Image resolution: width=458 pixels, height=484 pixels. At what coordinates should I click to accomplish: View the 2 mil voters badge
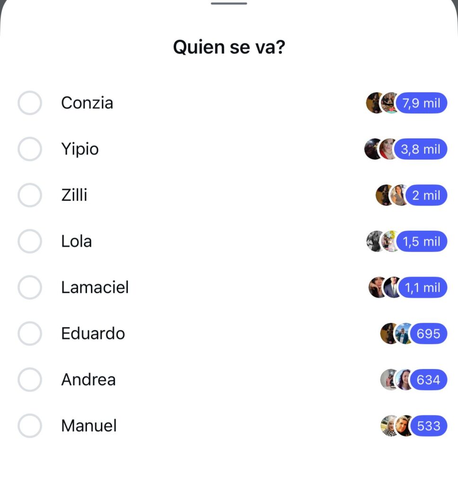[x=426, y=195]
